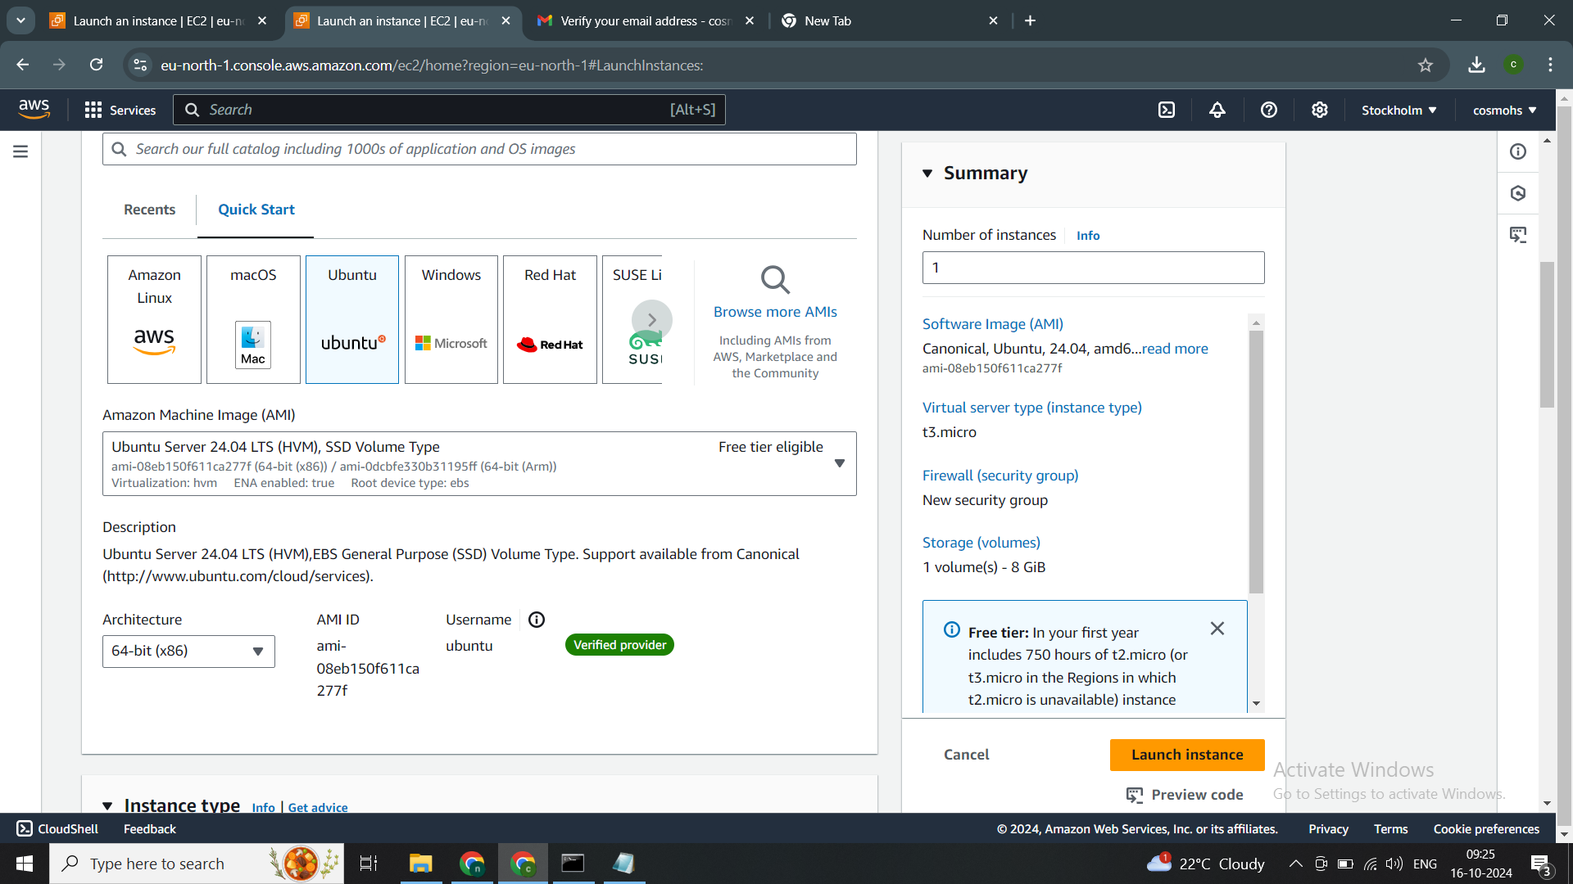Click the Launch instance button

[x=1187, y=755]
